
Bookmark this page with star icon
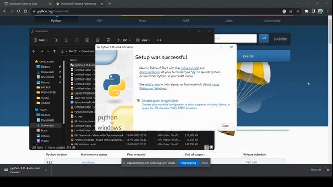(298, 11)
